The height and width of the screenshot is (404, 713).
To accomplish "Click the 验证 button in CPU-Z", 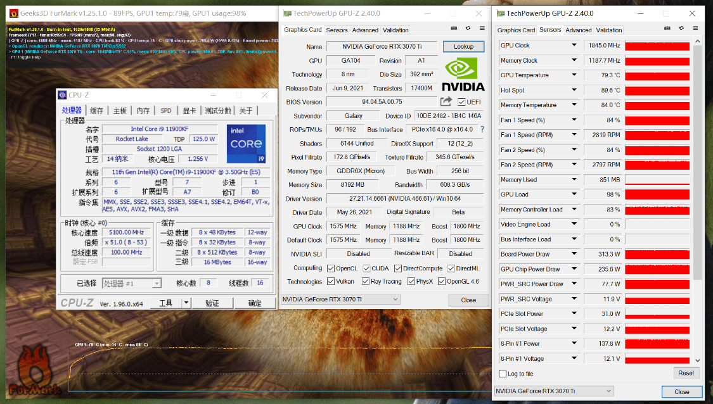I will [212, 303].
